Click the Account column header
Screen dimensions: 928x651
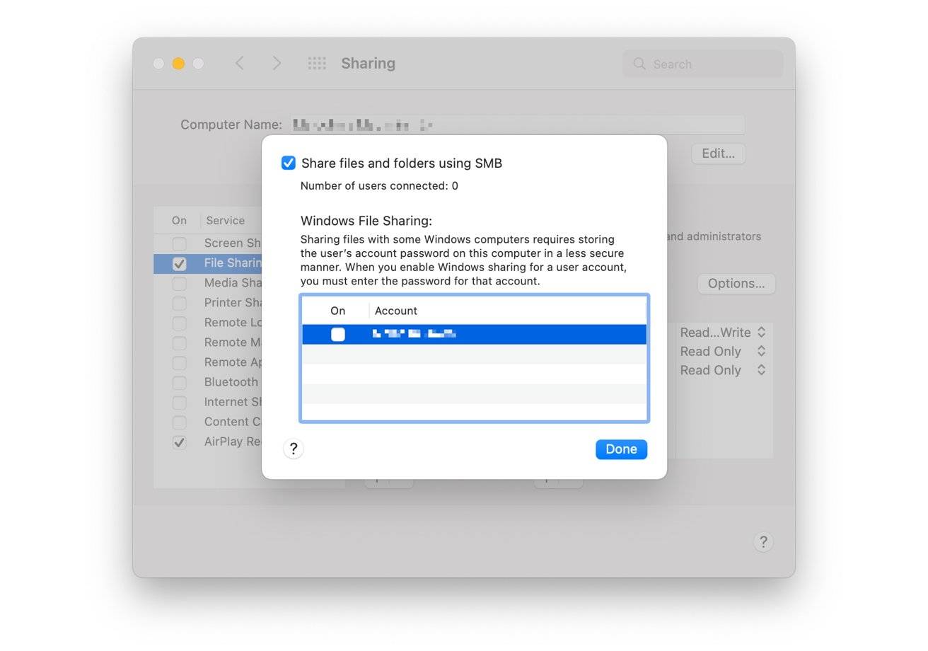click(396, 311)
